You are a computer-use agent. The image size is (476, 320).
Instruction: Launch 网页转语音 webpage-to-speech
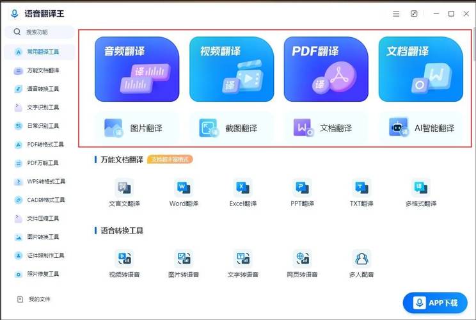point(302,264)
